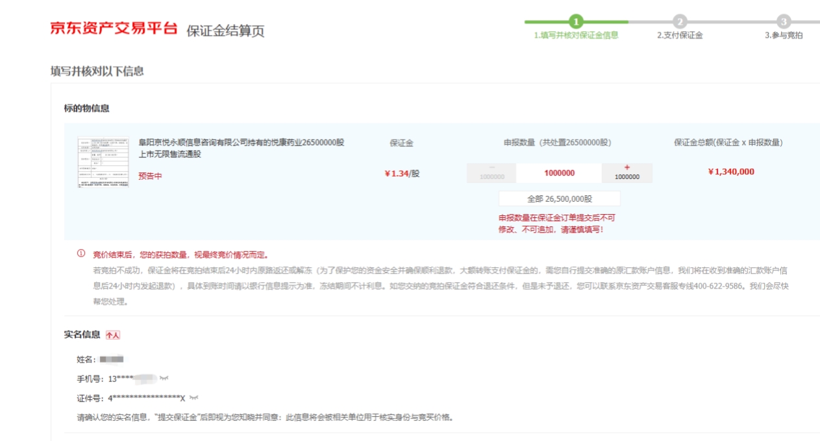Click the step 1 circle in progress bar
This screenshot has height=441, width=820.
[x=576, y=21]
